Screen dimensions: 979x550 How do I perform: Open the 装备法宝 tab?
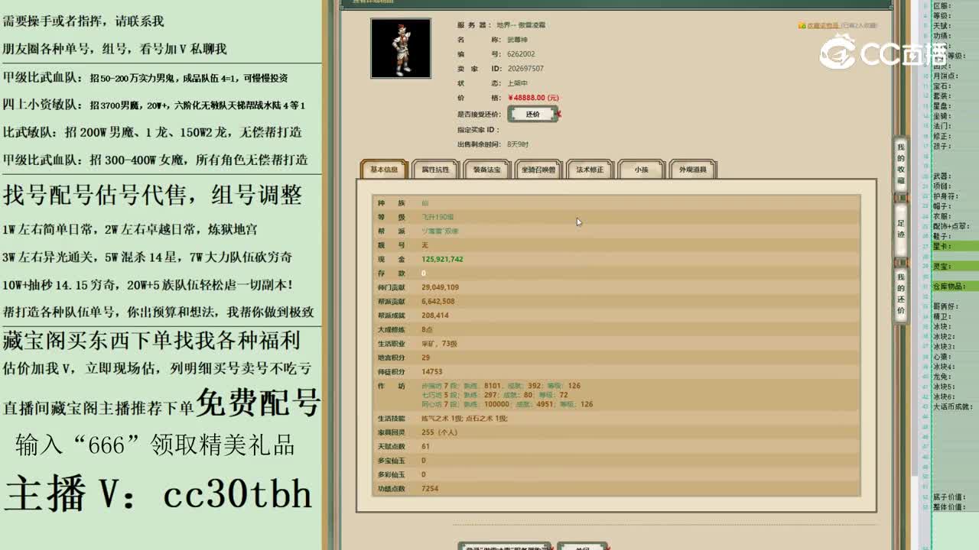point(486,170)
